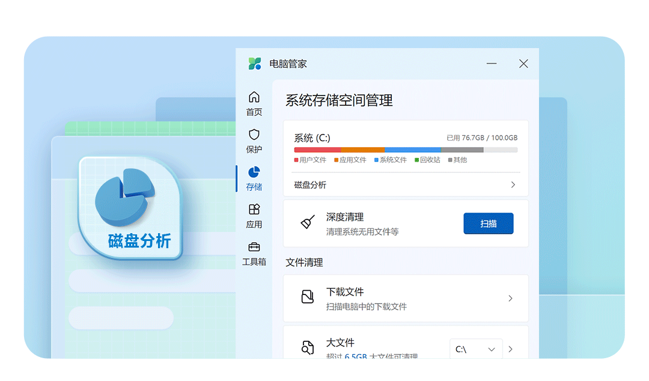Click the C: drive usage bar

point(406,150)
